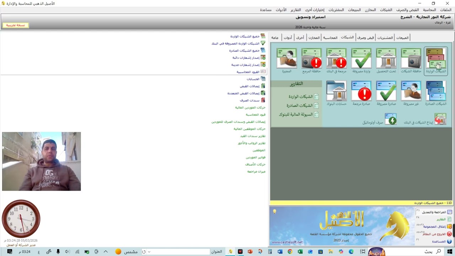The width and height of the screenshot is (455, 256).
Task: Switch to the قبض وصرف tab
Action: coord(365,38)
